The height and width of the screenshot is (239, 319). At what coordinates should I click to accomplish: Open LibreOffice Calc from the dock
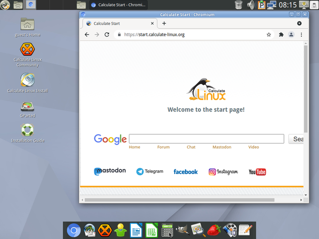tap(152, 230)
